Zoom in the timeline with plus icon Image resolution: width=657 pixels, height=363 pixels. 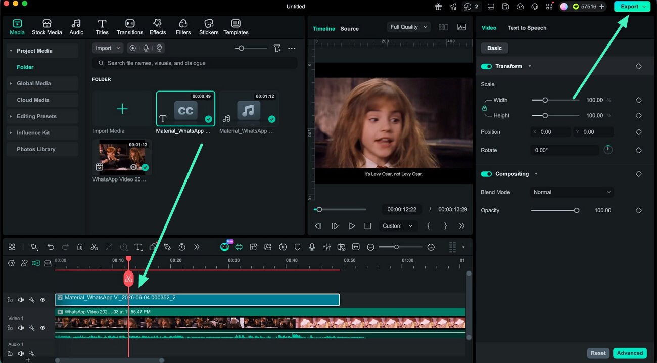431,247
